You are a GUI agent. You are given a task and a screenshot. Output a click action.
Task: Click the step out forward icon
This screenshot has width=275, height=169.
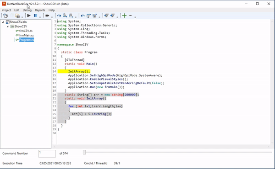pos(71,16)
